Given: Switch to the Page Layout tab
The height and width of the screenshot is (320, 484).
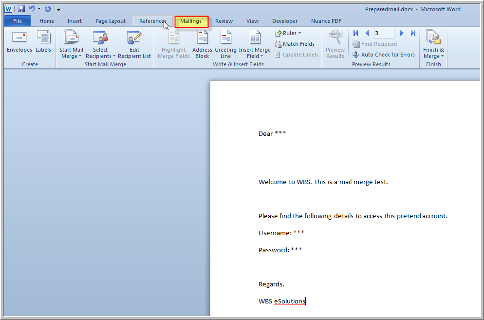Looking at the screenshot, I should (x=111, y=21).
